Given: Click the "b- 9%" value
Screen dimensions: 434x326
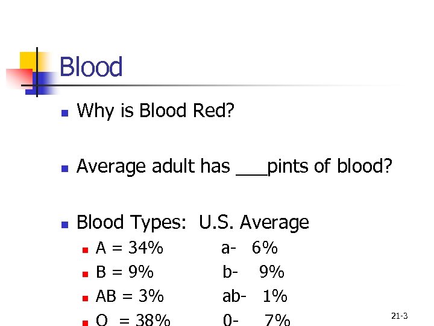Looking at the screenshot, I should click(x=253, y=272).
